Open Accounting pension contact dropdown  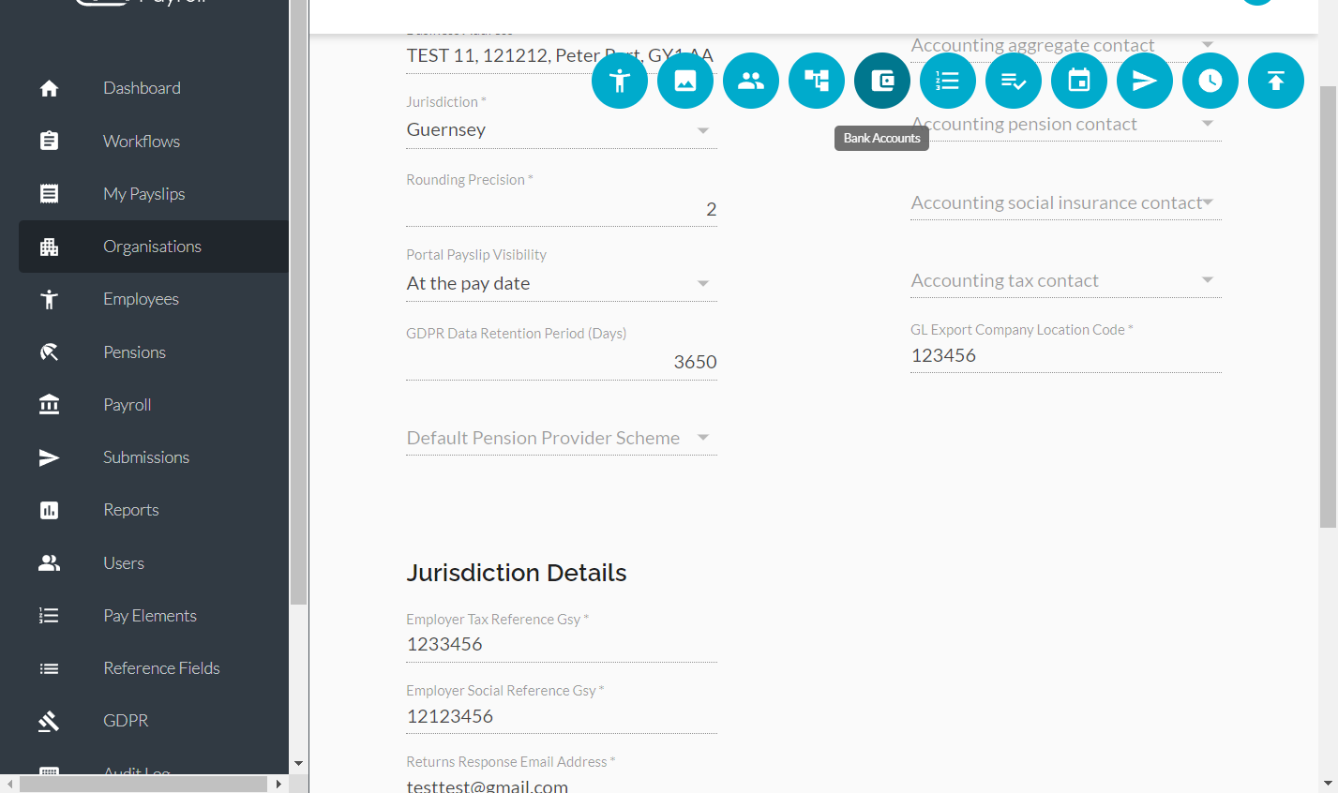click(x=1066, y=124)
